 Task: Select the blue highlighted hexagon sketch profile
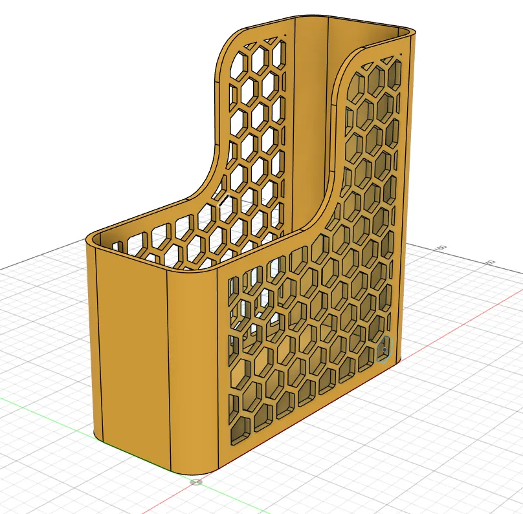(385, 349)
